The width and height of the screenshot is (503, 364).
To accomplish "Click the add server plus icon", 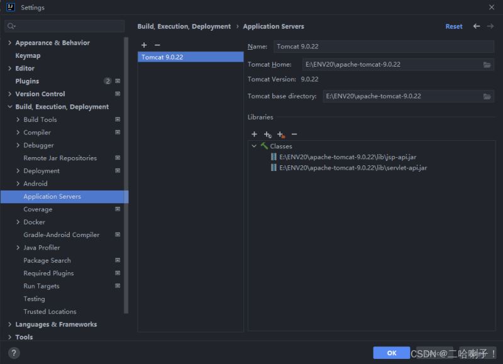I will tap(144, 45).
